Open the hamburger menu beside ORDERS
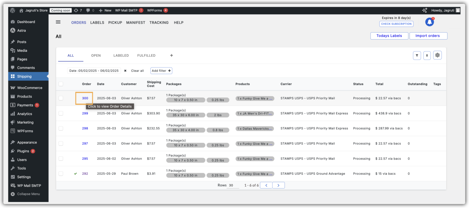469x208 pixels. pos(58,22)
